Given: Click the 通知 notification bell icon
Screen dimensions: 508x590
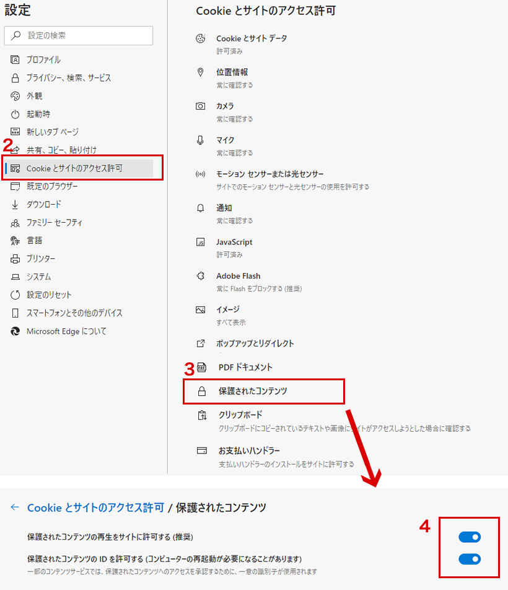Looking at the screenshot, I should point(200,208).
